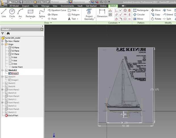Viewport: 176px width, 138px height.
Task: Apply the Parallel constraint
Action: pos(116,14)
